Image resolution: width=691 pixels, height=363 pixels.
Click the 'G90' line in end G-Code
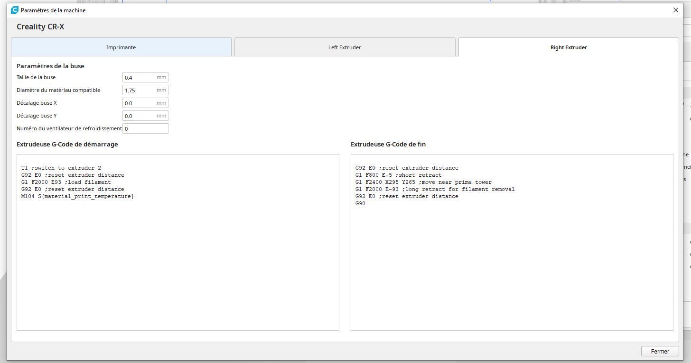(360, 203)
